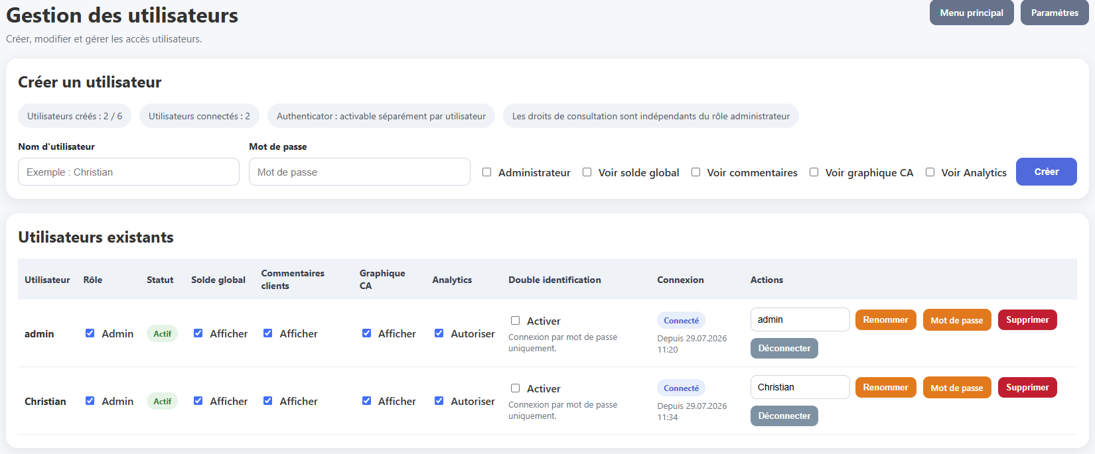Click the Connecté badge in admin row
1095x454 pixels.
tap(681, 321)
